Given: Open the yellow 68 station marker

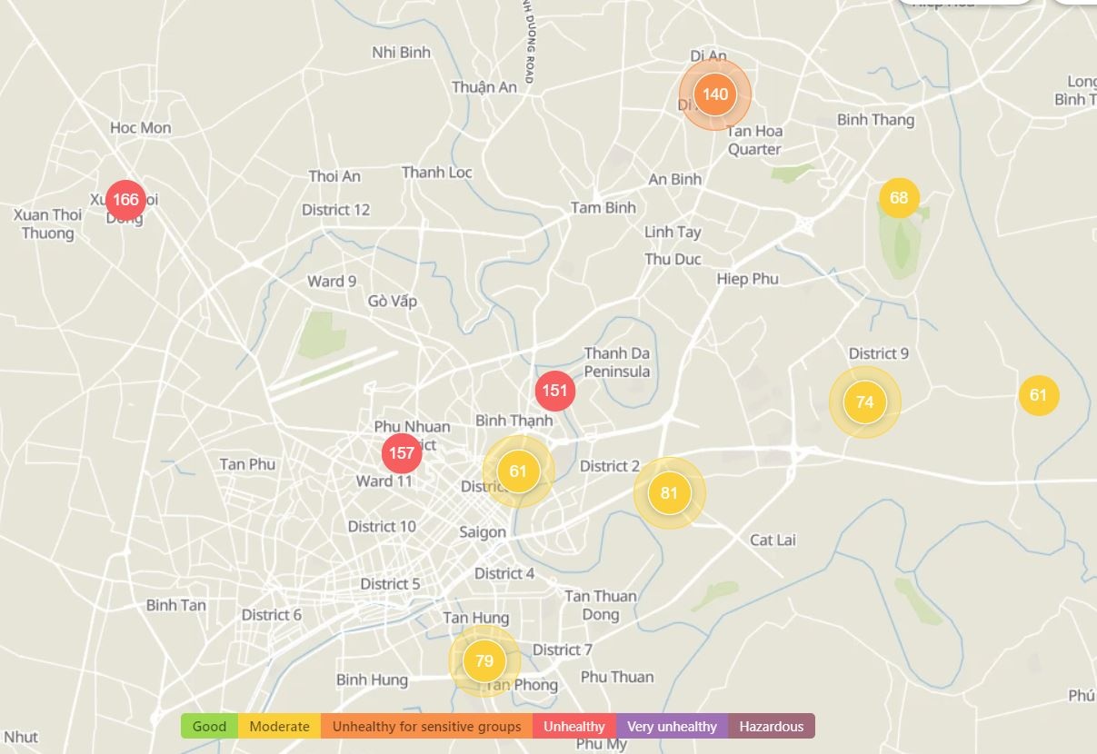Looking at the screenshot, I should tap(899, 198).
